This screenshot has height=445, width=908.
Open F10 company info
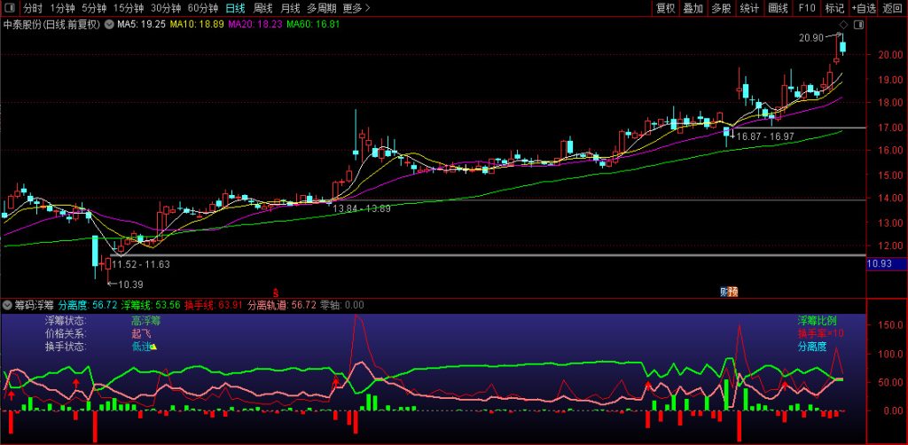(806, 8)
